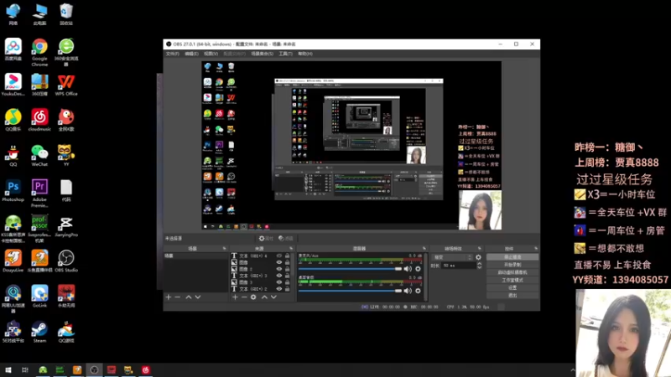Toggle visibility of 图像 3 source
The width and height of the screenshot is (671, 377).
[279, 282]
